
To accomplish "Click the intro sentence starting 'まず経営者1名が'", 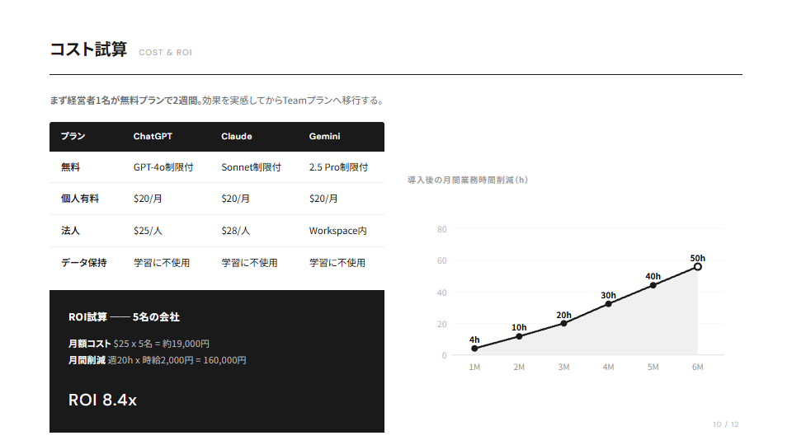I will click(216, 101).
